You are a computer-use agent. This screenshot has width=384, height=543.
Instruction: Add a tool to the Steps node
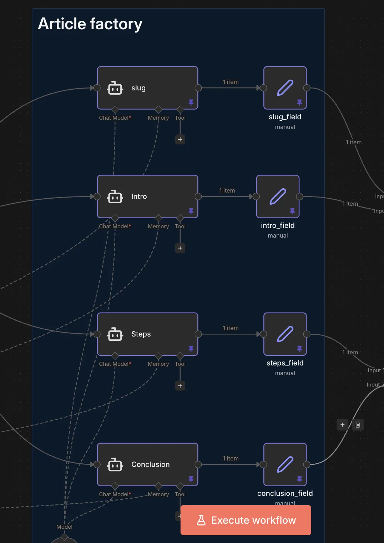tap(180, 386)
